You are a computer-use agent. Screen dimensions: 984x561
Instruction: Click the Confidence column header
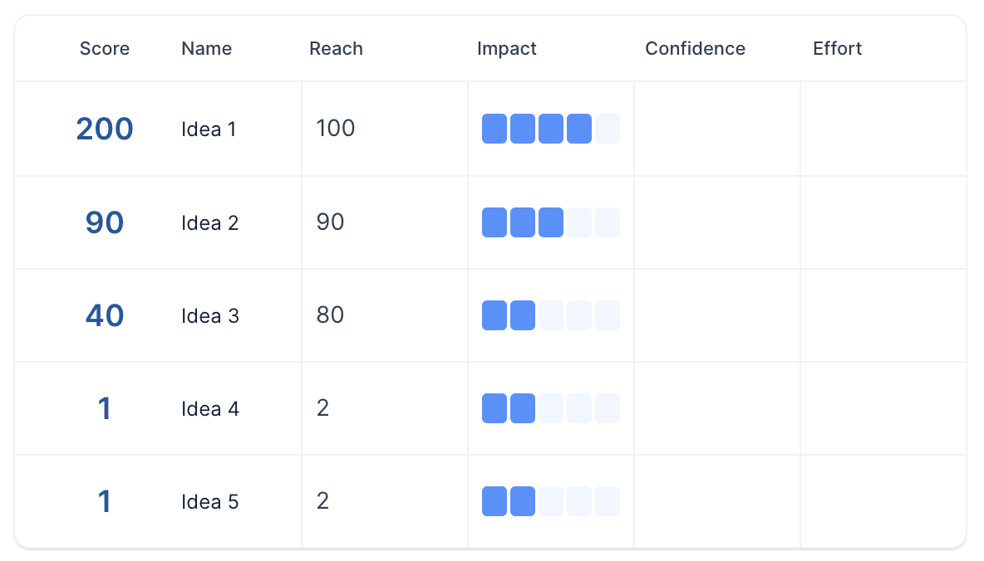695,48
